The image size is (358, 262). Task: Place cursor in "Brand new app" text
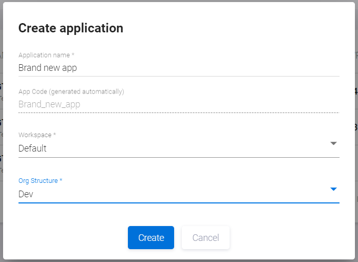click(48, 67)
